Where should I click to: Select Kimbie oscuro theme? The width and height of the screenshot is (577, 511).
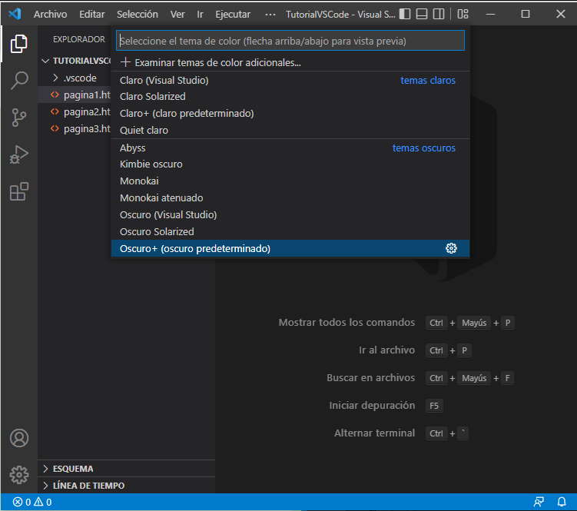[x=290, y=164]
